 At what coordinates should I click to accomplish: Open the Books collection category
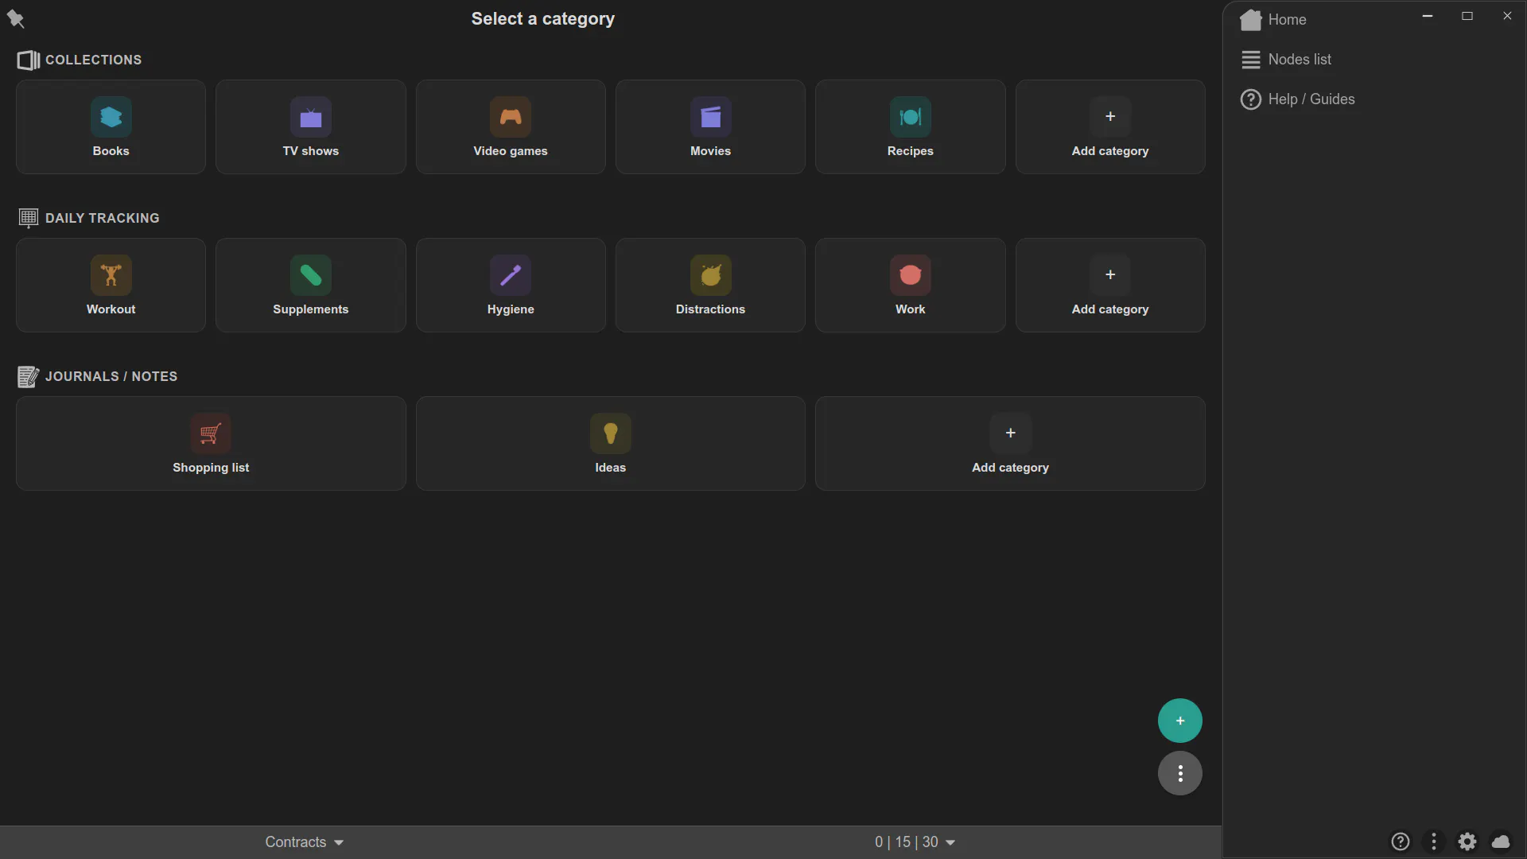point(111,126)
